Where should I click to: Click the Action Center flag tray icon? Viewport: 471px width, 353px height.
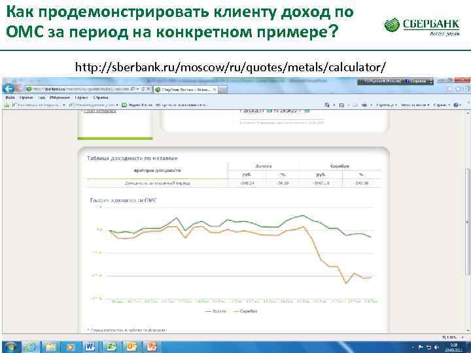click(x=421, y=347)
